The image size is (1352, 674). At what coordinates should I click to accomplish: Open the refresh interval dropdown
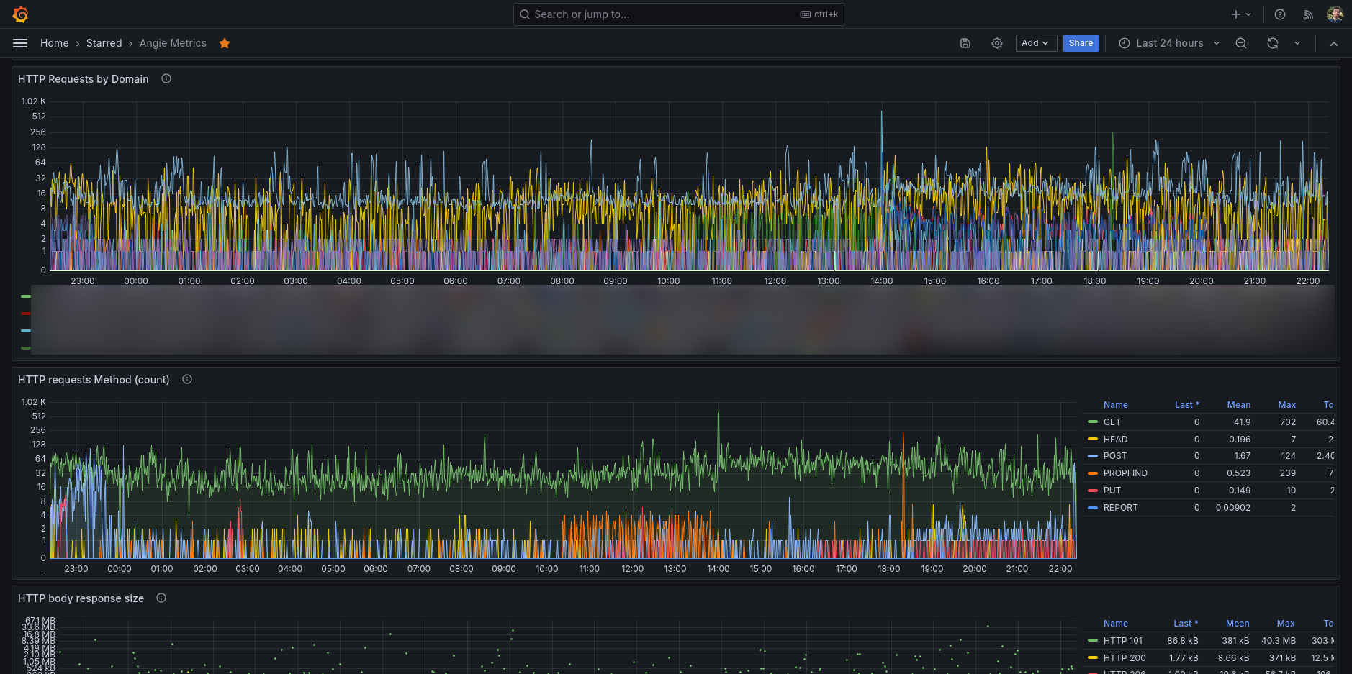coord(1297,43)
